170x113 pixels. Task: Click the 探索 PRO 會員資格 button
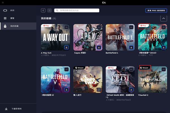[x=156, y=10]
